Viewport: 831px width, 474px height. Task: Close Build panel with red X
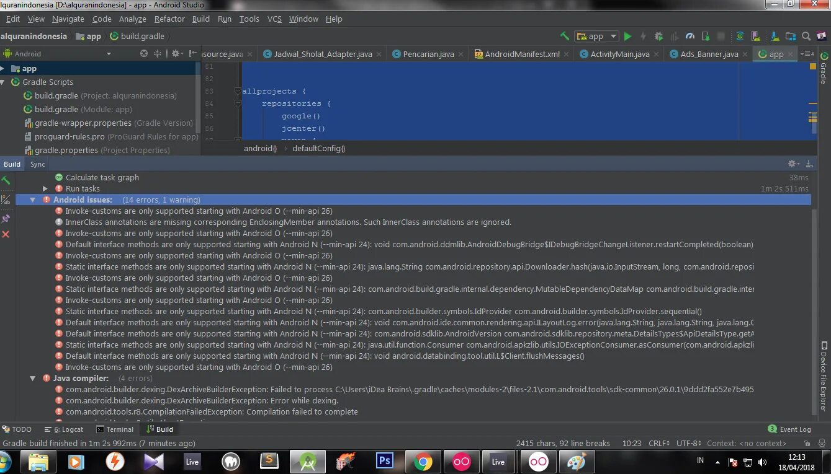(6, 234)
